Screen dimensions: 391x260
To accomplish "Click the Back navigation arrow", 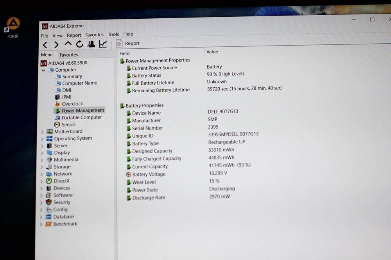I will pyautogui.click(x=45, y=45).
